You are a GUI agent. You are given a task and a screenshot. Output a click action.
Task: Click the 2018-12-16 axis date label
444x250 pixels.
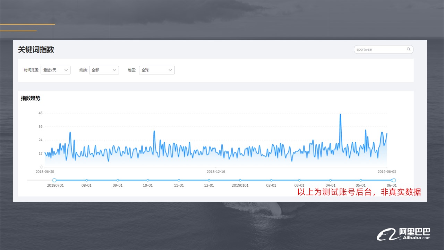point(216,172)
